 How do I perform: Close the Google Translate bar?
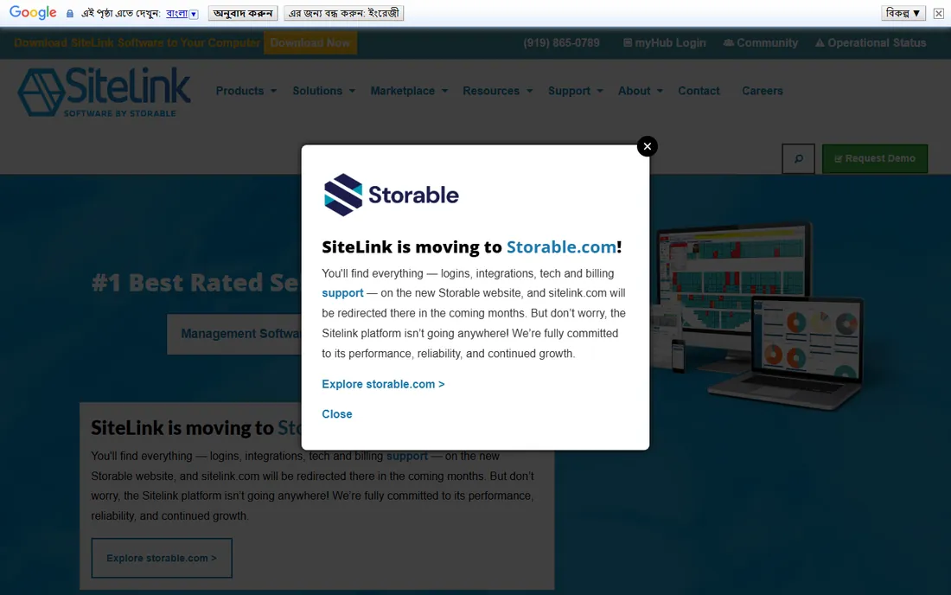click(938, 13)
